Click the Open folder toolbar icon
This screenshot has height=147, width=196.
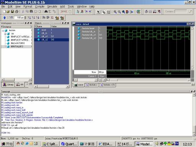coord(8,11)
